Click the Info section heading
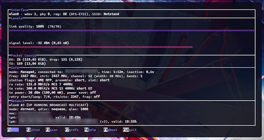264x140 pixels. (15, 68)
